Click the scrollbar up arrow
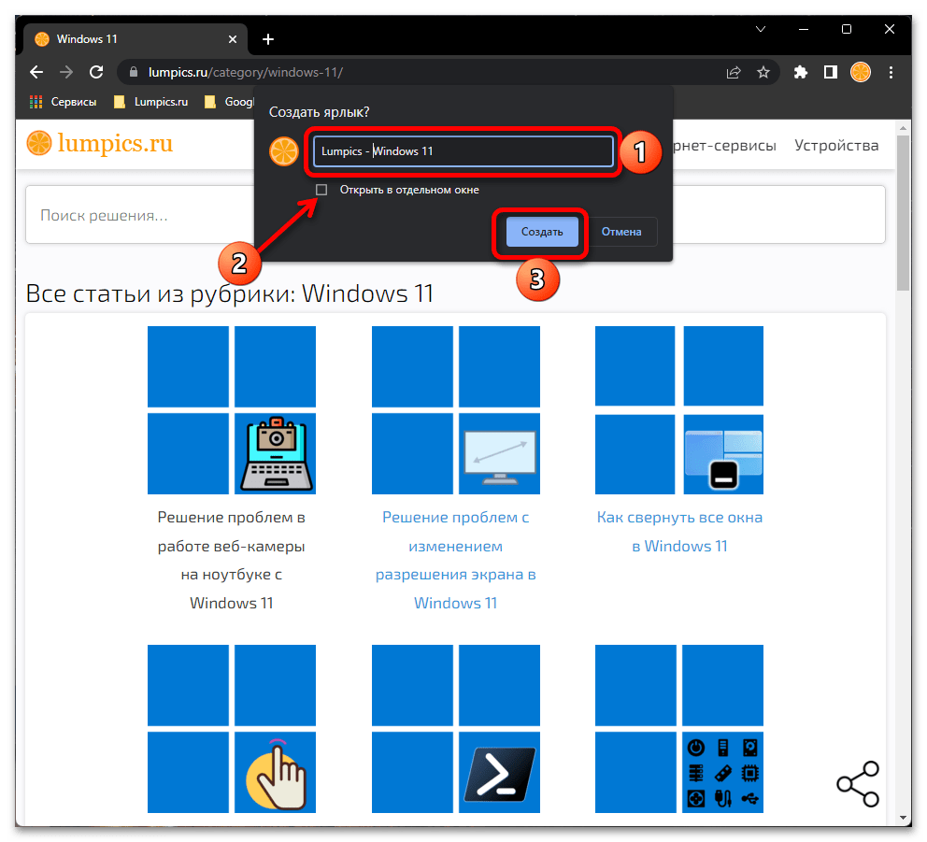 tap(903, 128)
